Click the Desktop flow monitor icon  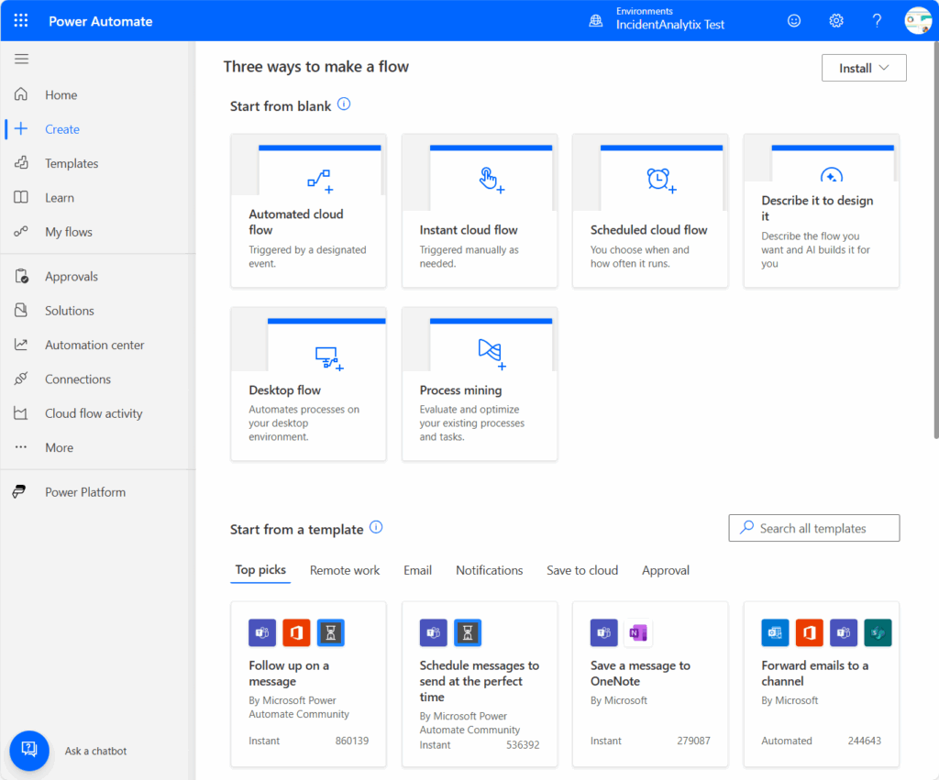[329, 358]
